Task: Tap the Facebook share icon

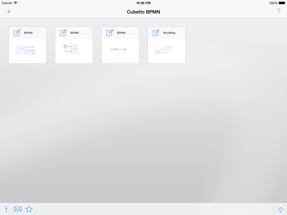Action: (x=6, y=209)
